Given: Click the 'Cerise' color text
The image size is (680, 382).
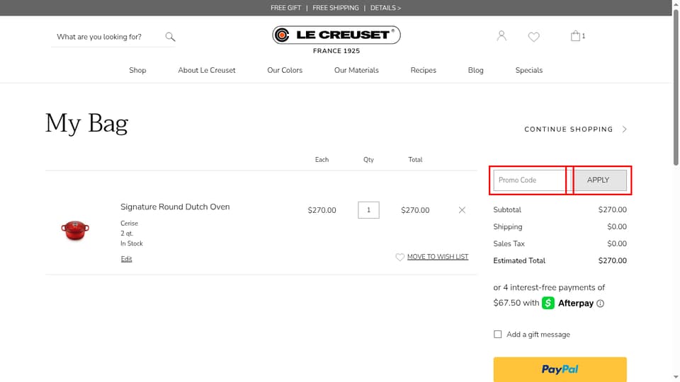Looking at the screenshot, I should [129, 224].
